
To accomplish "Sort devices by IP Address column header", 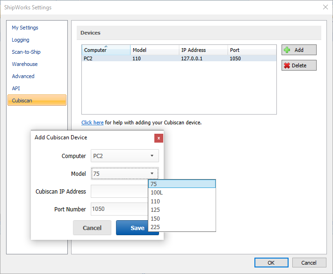I will 203,50.
